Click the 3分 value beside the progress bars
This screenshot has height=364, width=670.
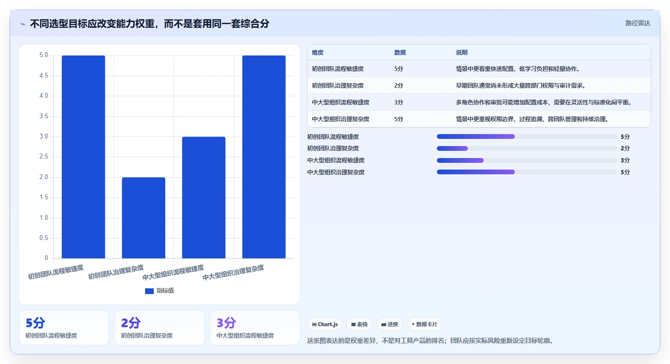click(x=625, y=160)
